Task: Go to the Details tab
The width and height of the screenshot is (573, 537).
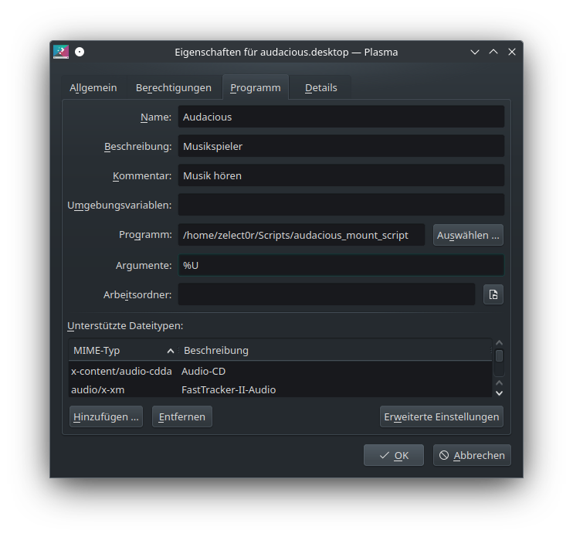Action: click(x=320, y=88)
